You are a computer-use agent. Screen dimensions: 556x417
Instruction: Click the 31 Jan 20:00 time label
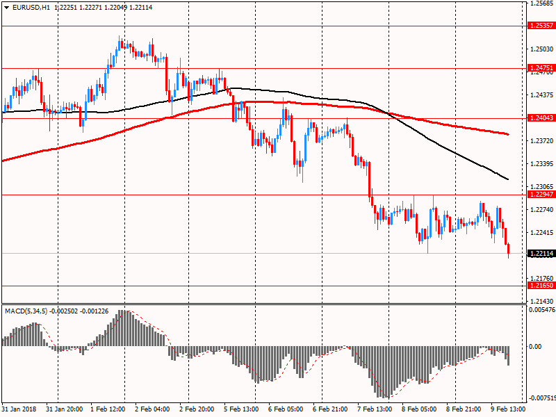pyautogui.click(x=64, y=409)
